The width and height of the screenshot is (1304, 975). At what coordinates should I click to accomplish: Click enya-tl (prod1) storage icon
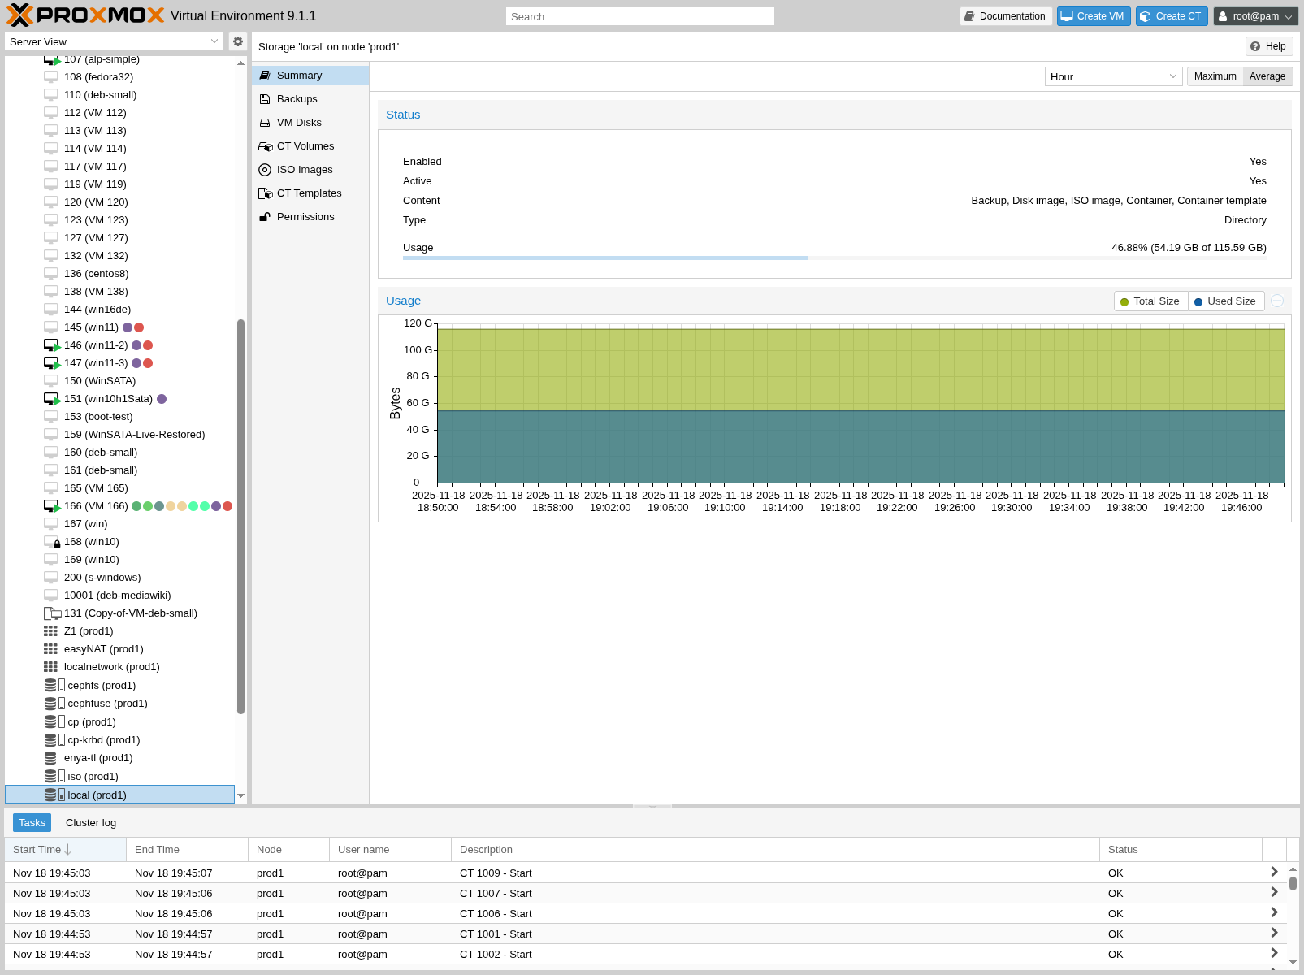coord(50,758)
